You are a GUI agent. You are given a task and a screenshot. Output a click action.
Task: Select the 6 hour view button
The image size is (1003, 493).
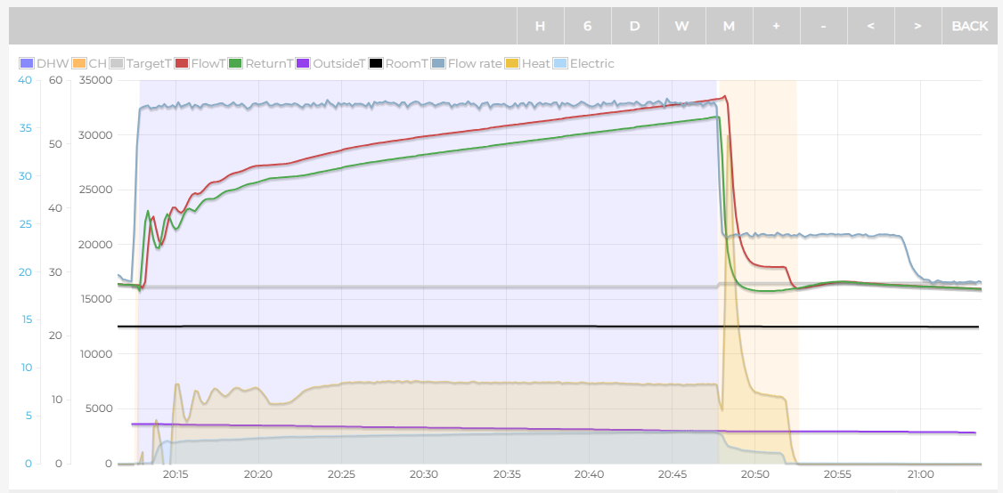588,26
